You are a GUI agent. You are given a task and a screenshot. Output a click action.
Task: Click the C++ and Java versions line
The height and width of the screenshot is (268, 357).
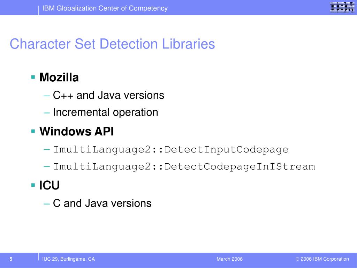(x=108, y=95)
